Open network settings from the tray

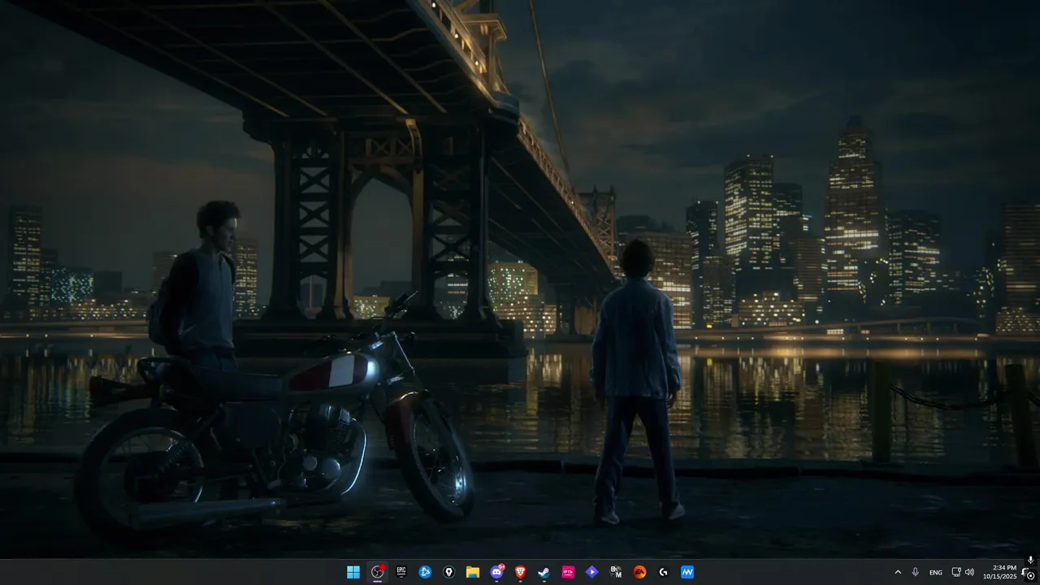coord(956,572)
